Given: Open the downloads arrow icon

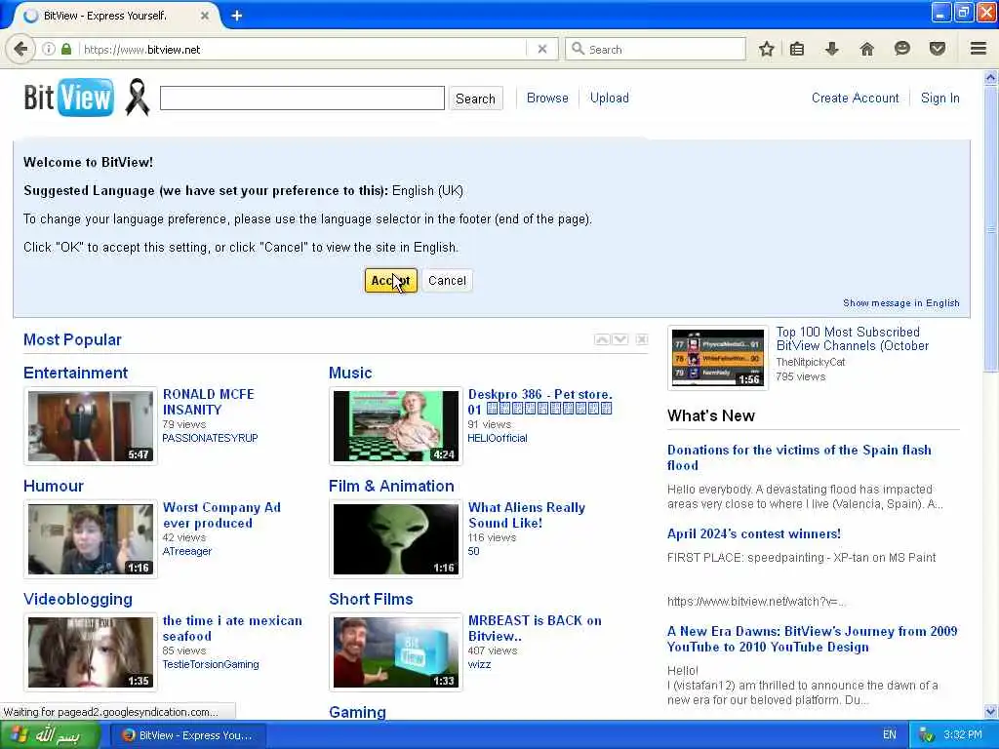Looking at the screenshot, I should [x=831, y=49].
